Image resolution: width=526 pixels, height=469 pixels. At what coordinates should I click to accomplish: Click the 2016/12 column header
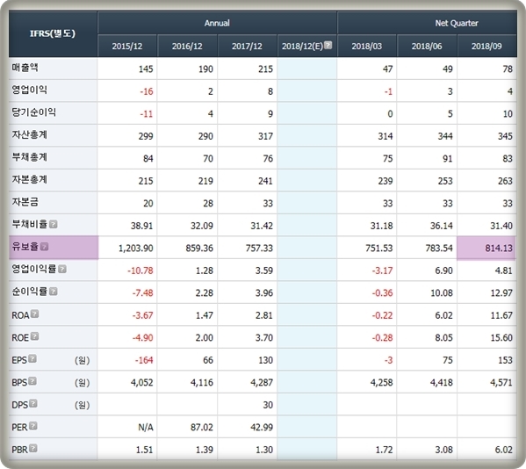187,46
